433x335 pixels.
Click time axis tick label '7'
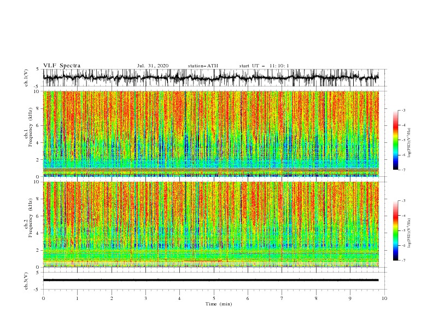(282, 298)
